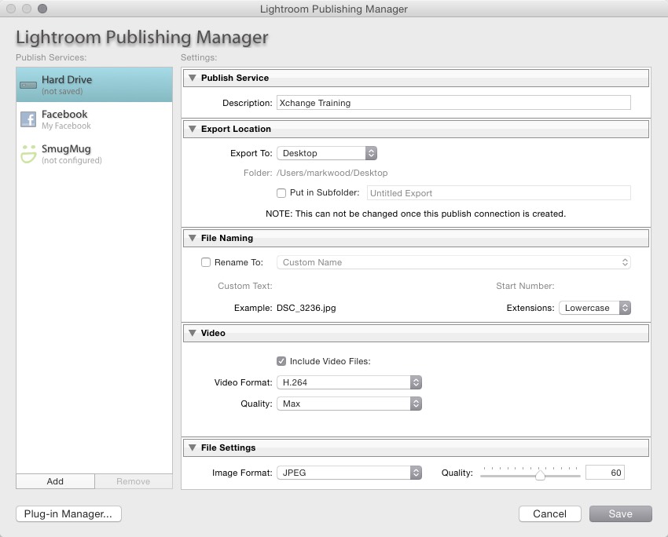This screenshot has height=537, width=668.
Task: Select the Facebook publish service
Action: (x=94, y=119)
